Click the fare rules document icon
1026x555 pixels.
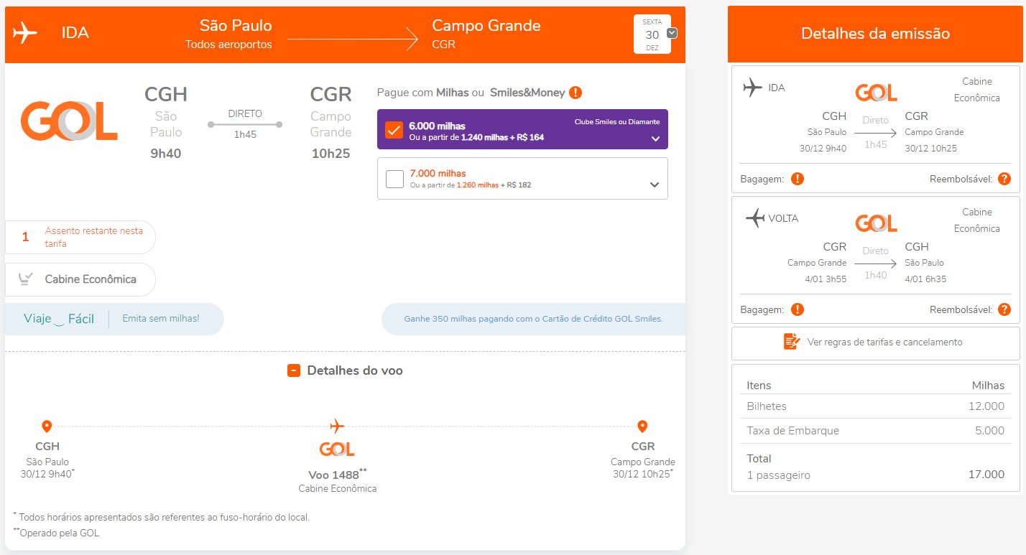(792, 342)
